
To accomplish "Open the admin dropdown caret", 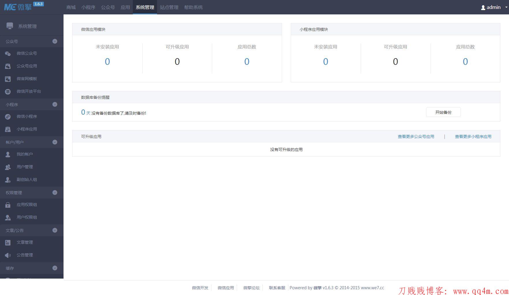I will coord(506,7).
